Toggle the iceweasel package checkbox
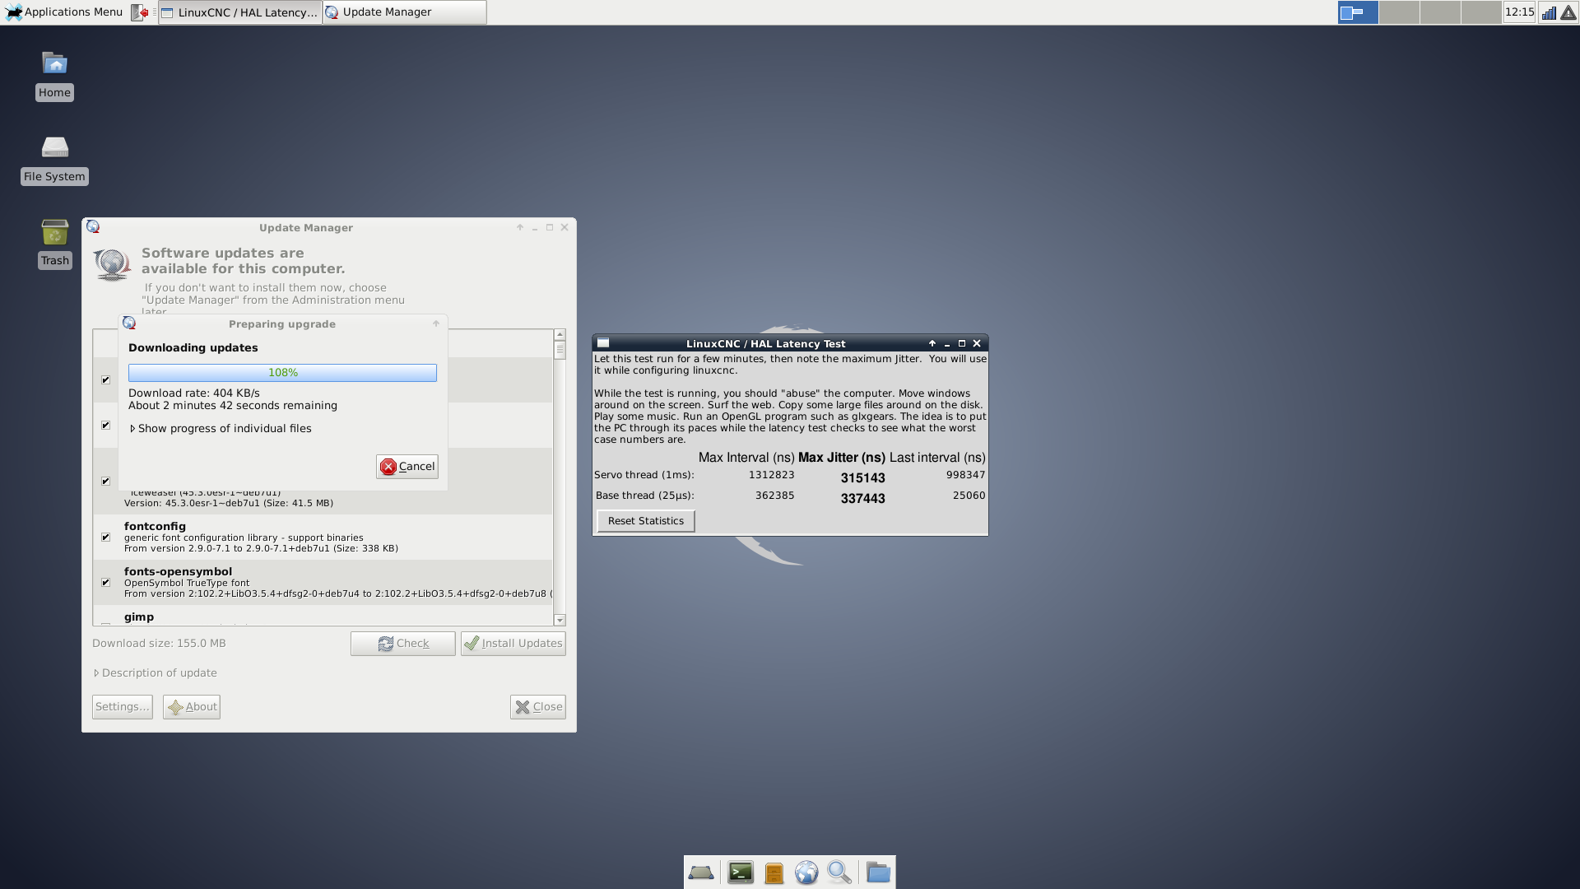This screenshot has height=889, width=1580. [x=105, y=482]
